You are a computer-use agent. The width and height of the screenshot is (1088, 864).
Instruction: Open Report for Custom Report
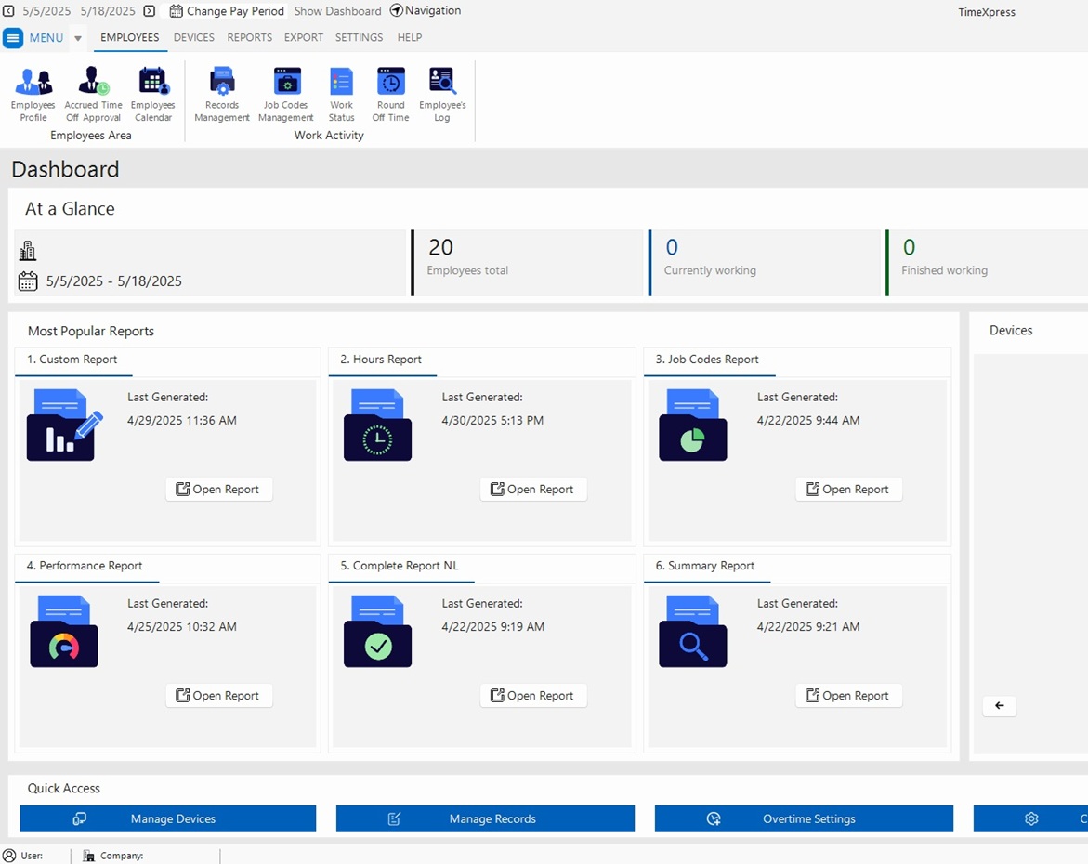219,490
